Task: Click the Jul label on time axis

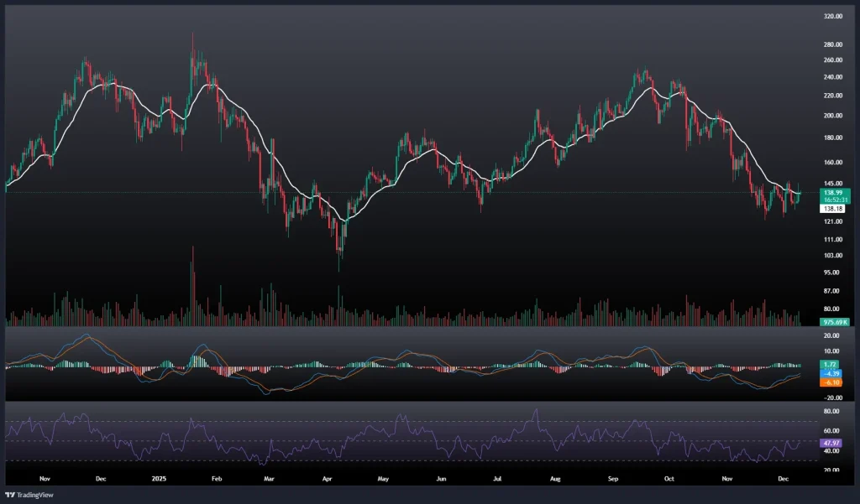Action: point(497,480)
